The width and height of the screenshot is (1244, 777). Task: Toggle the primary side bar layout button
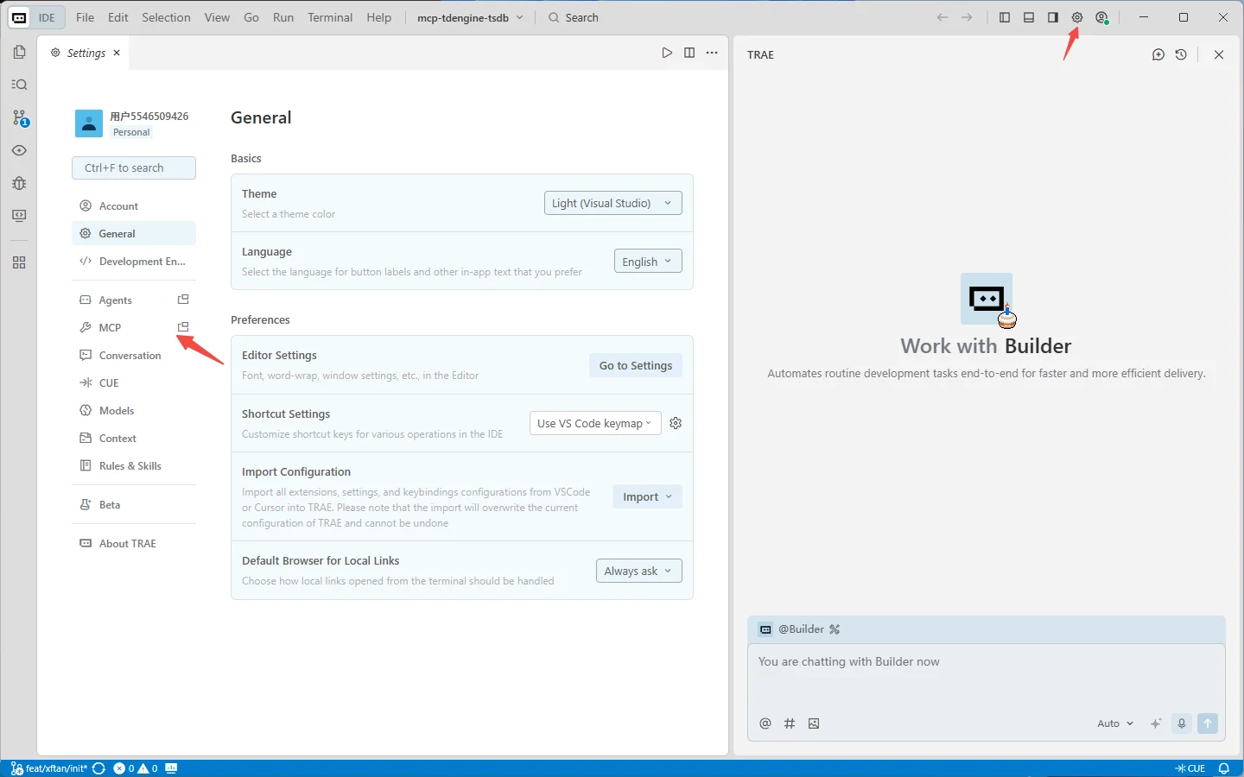[1005, 17]
